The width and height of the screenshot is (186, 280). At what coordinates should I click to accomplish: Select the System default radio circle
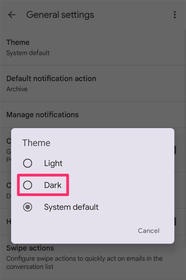[27, 207]
